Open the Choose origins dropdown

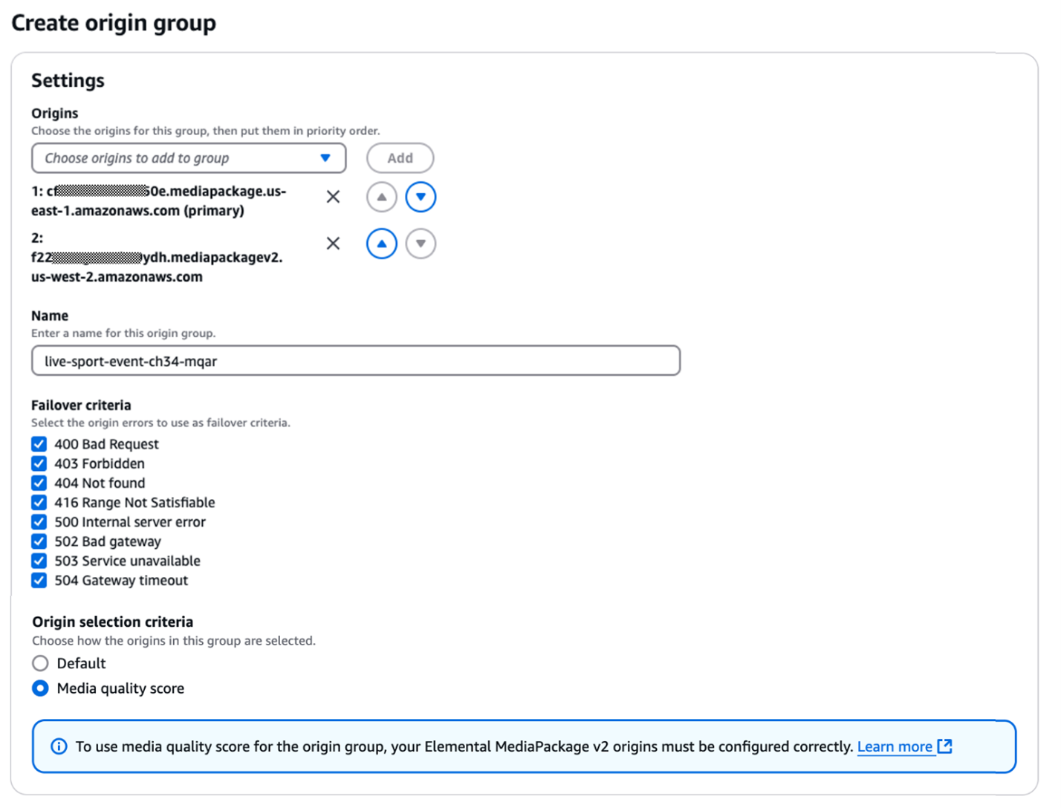click(x=178, y=158)
